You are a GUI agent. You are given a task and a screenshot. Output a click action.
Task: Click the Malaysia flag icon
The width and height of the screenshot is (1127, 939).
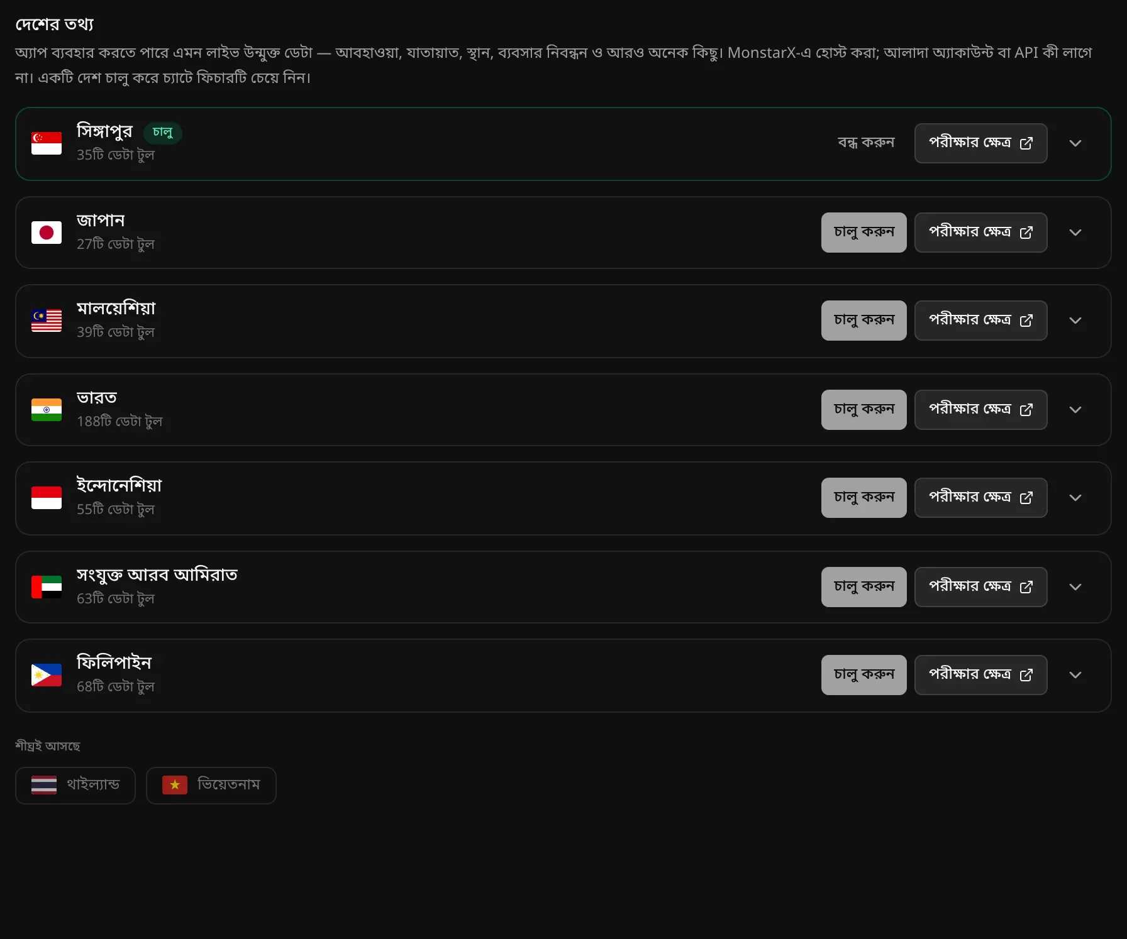click(x=47, y=321)
